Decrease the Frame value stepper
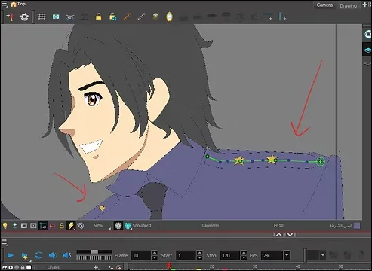This screenshot has height=271, width=372. click(x=155, y=258)
